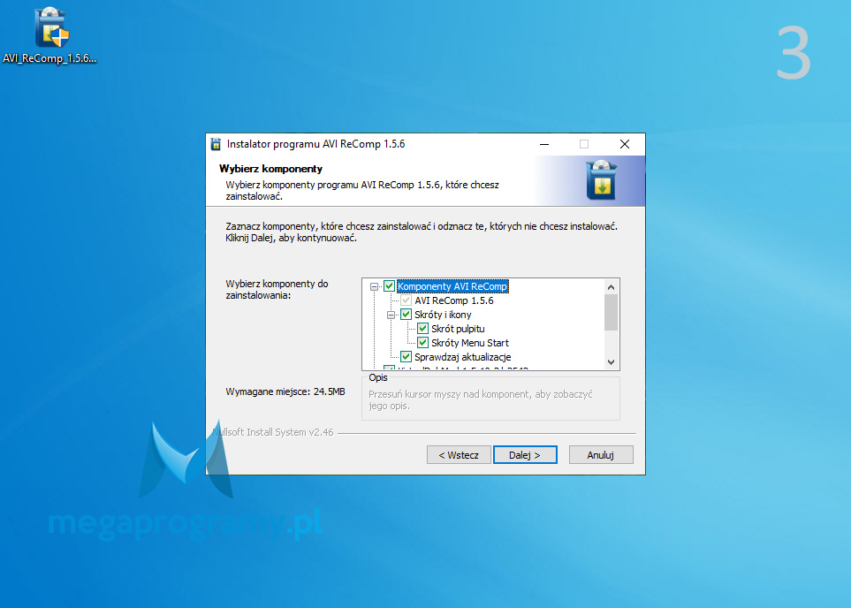Viewport: 851px width, 608px height.
Task: Cancel installation with the Anuluj button
Action: point(601,455)
